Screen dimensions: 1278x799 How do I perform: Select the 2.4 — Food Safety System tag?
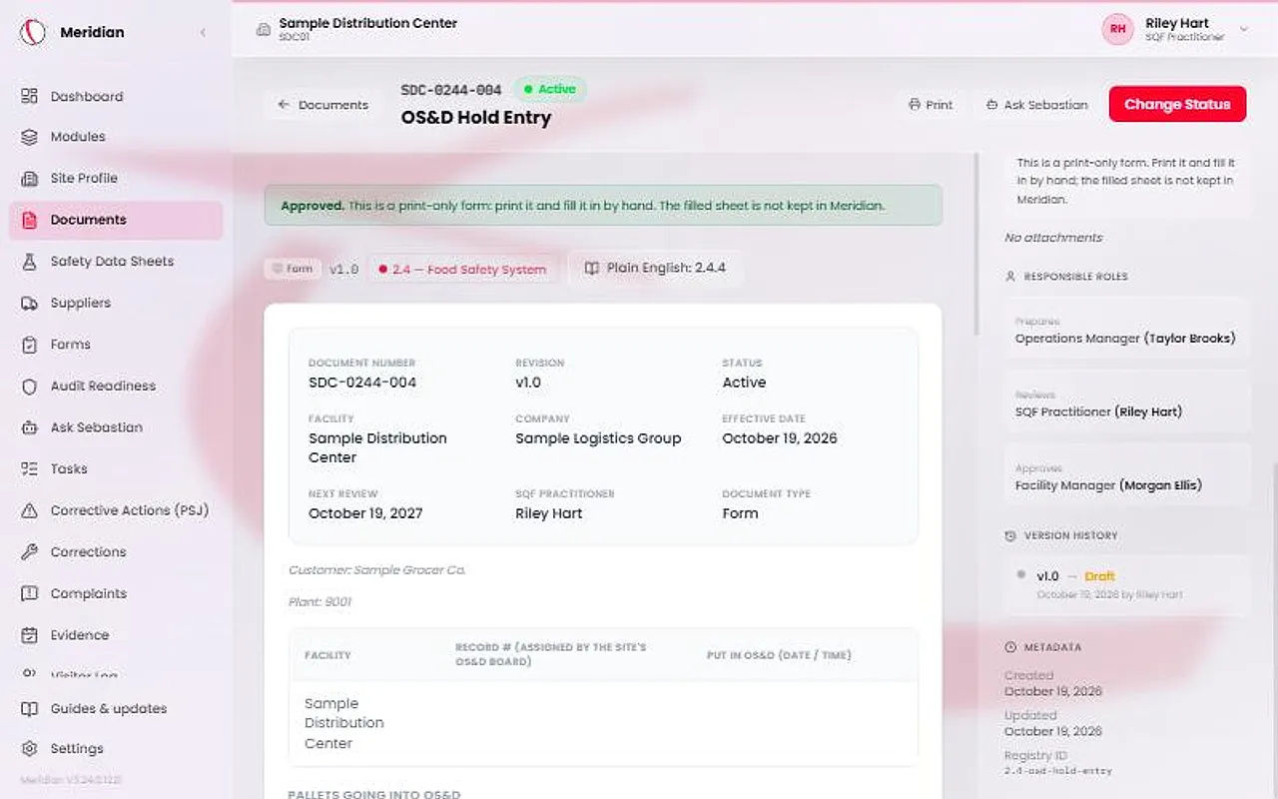pos(463,269)
